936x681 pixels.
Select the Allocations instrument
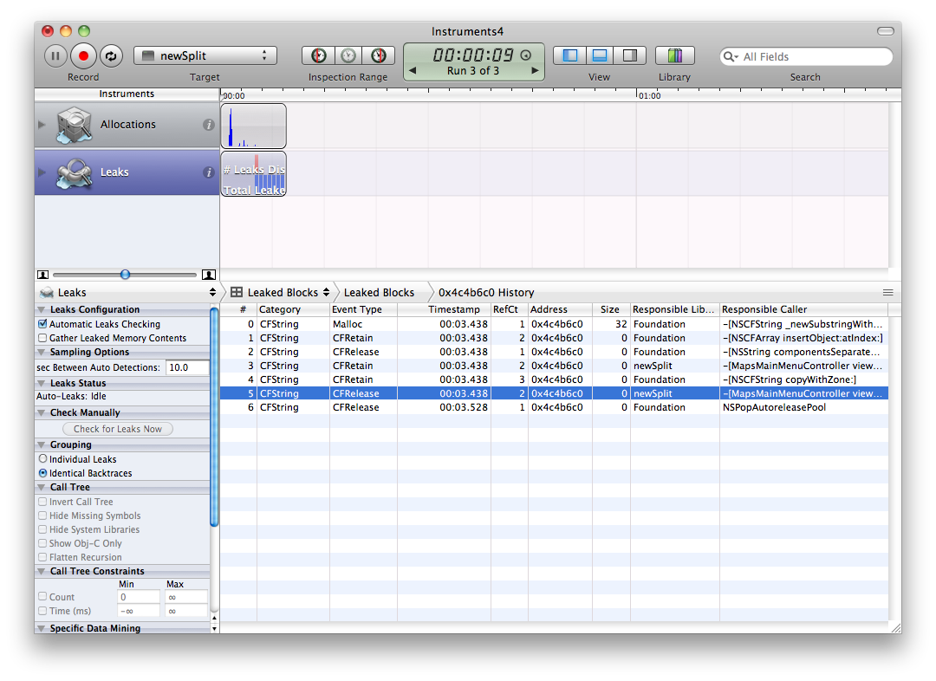[x=127, y=124]
